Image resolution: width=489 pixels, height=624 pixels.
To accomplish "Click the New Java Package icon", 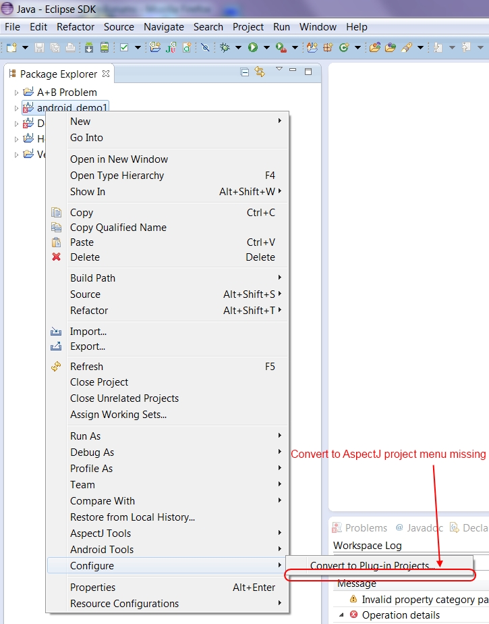I will [x=328, y=48].
